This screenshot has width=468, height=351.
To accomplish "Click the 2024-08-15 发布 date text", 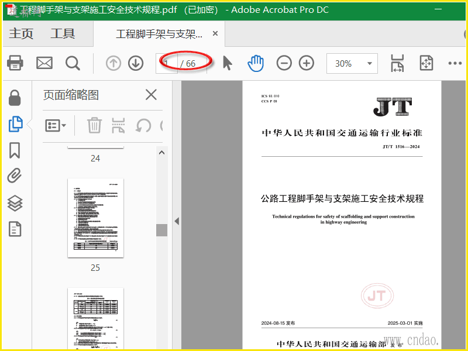I will 278,323.
